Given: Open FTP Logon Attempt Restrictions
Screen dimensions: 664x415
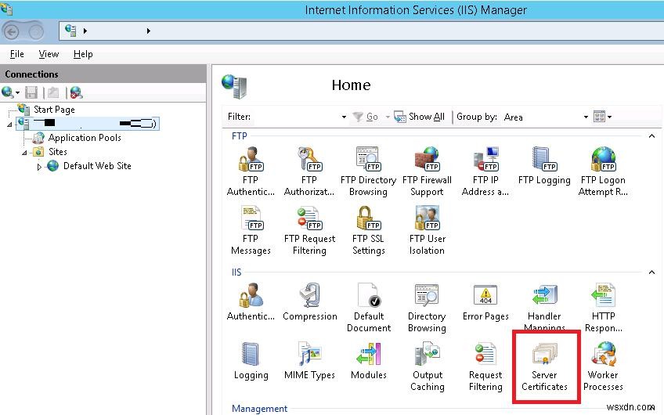Looking at the screenshot, I should [x=603, y=171].
